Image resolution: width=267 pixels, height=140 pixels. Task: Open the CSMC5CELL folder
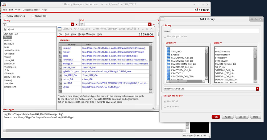[x=177, y=73]
